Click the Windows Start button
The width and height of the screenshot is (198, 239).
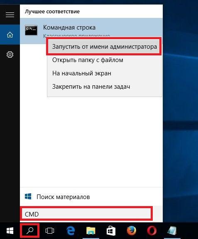10,231
